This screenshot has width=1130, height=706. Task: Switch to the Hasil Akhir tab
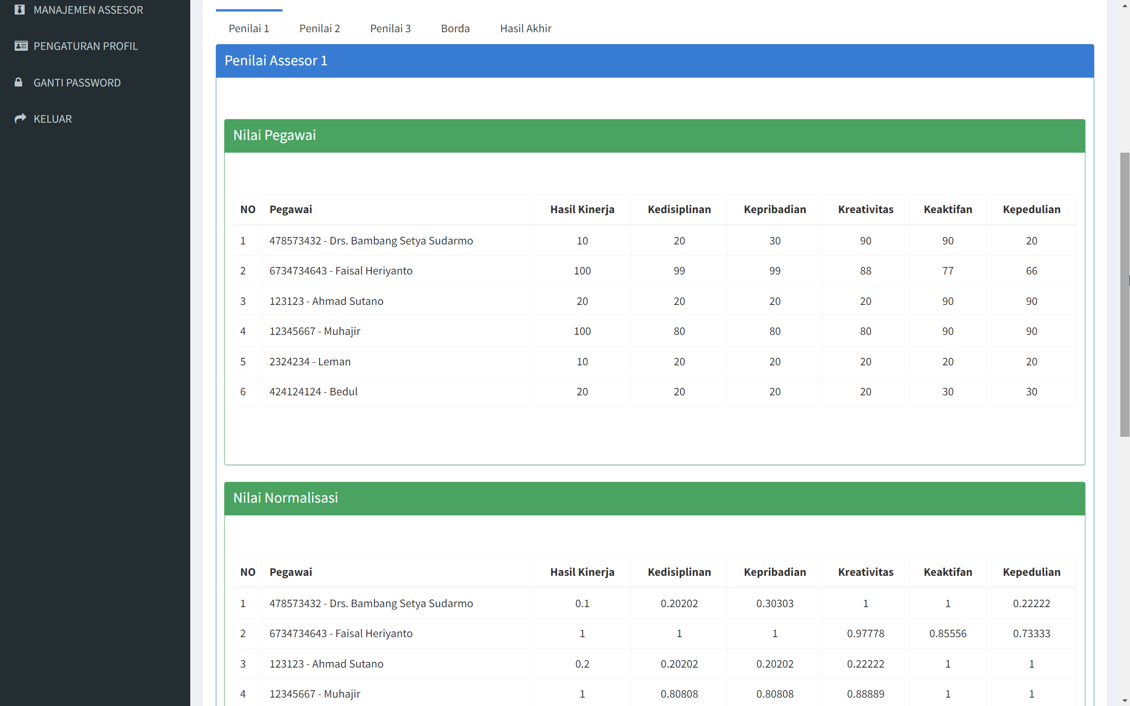[526, 28]
